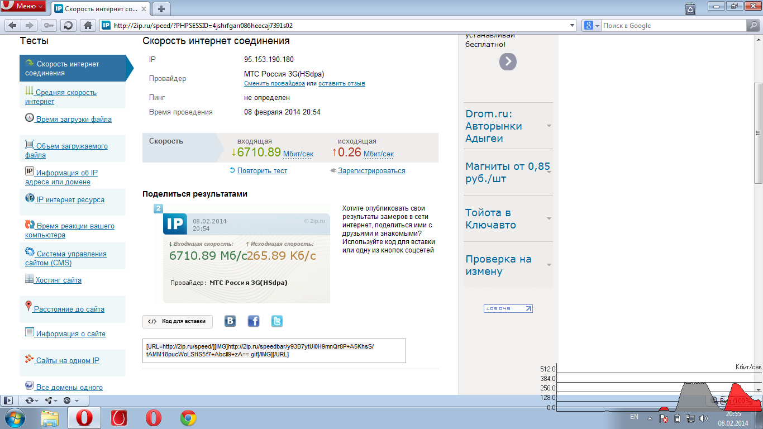The width and height of the screenshot is (763, 429).
Task: Open the Opera Меню button
Action: coord(23,6)
